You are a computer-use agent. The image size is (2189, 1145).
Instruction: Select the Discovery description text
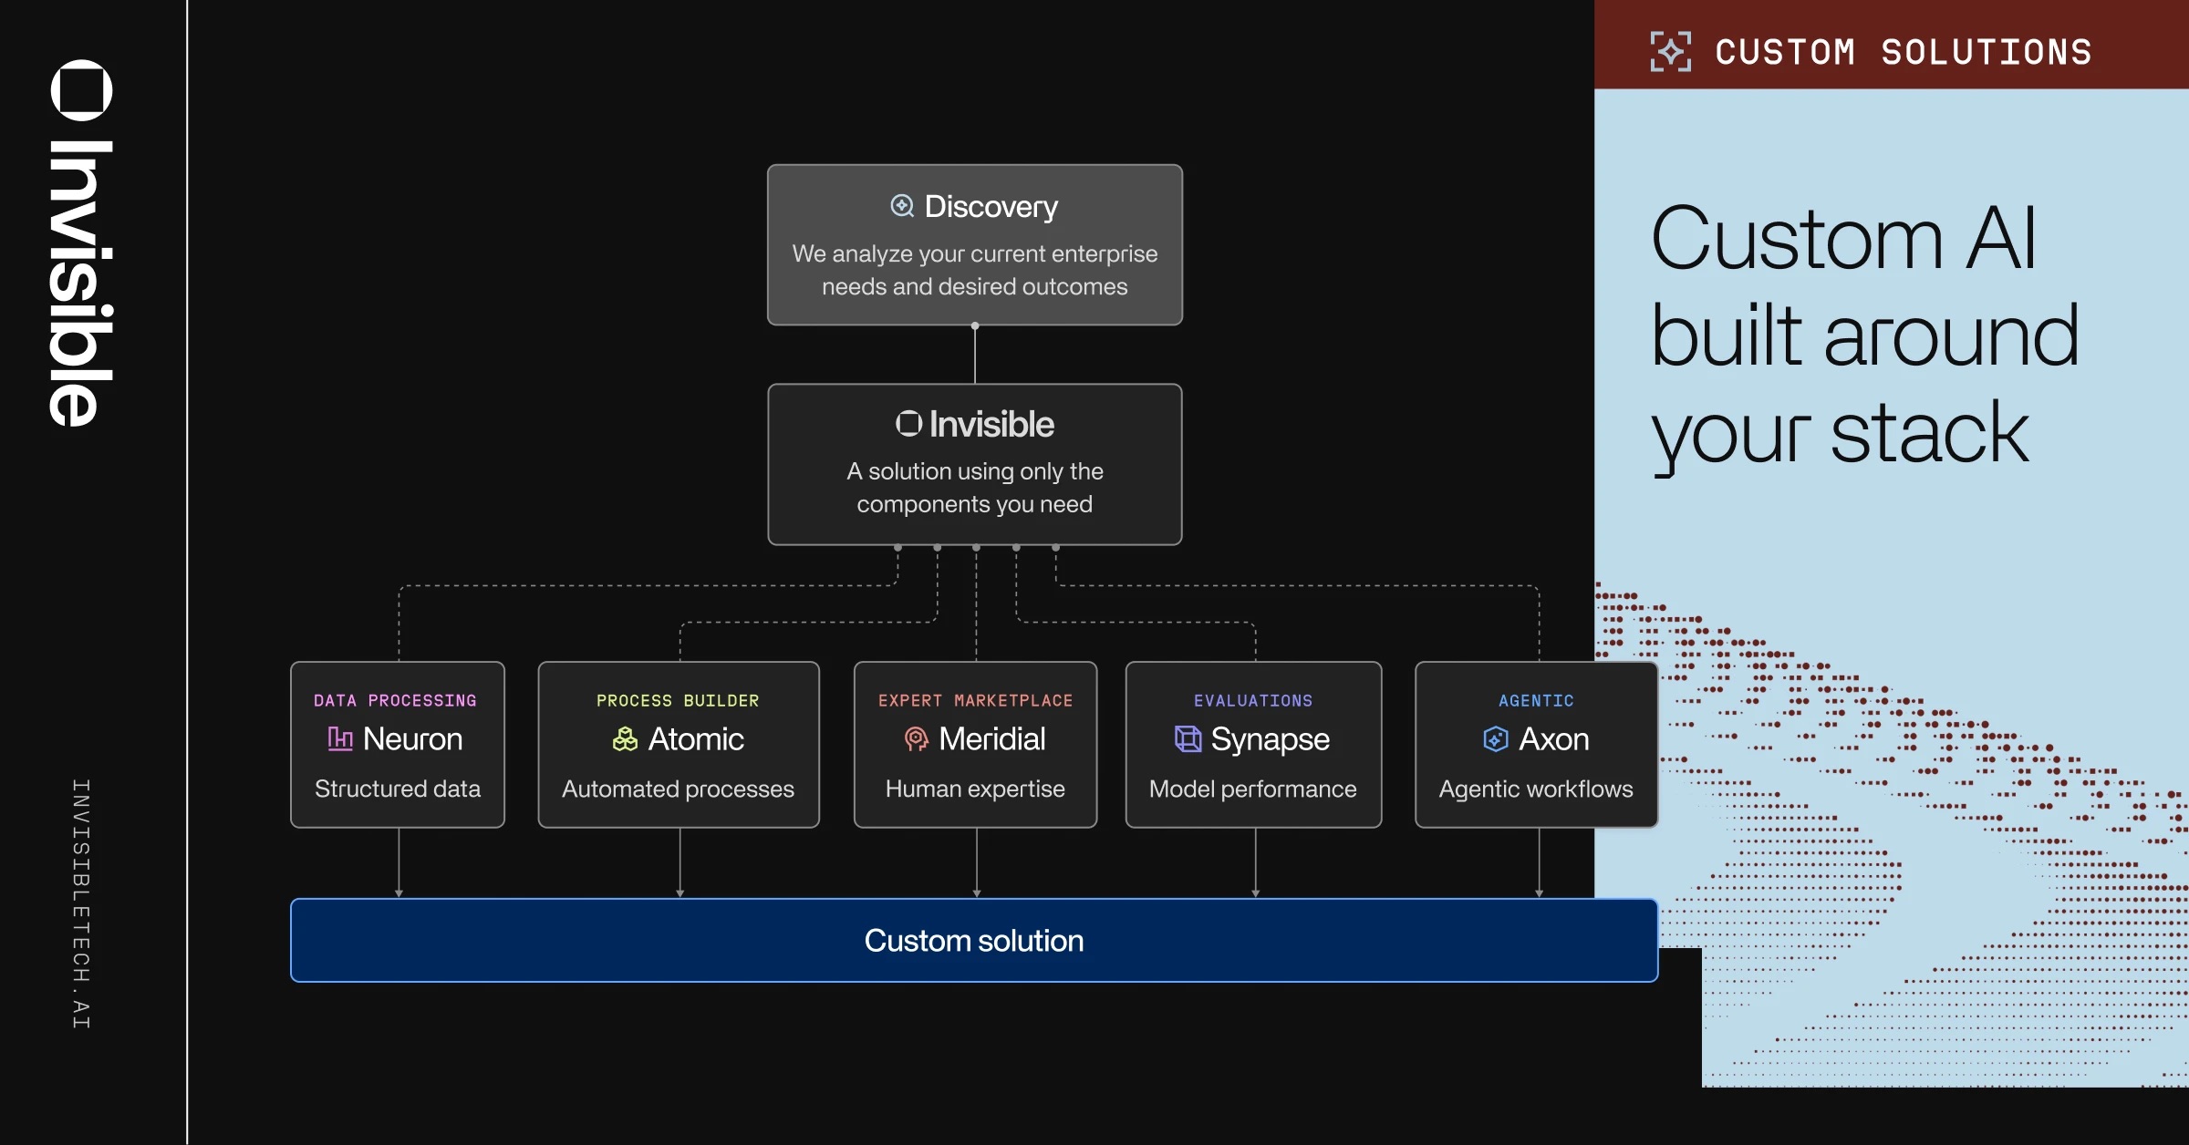(974, 270)
